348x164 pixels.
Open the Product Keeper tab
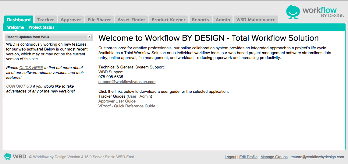169,19
